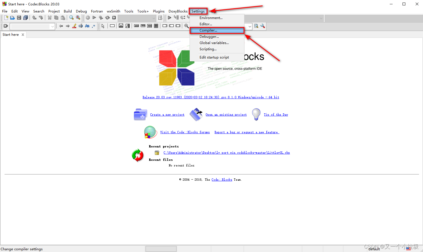Close the Start here tab
Viewport: 423px width, 252px height.
coord(23,35)
